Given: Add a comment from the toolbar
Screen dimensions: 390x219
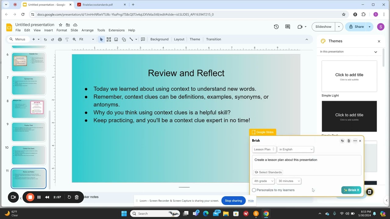Looking at the screenshot, I should pos(143,39).
